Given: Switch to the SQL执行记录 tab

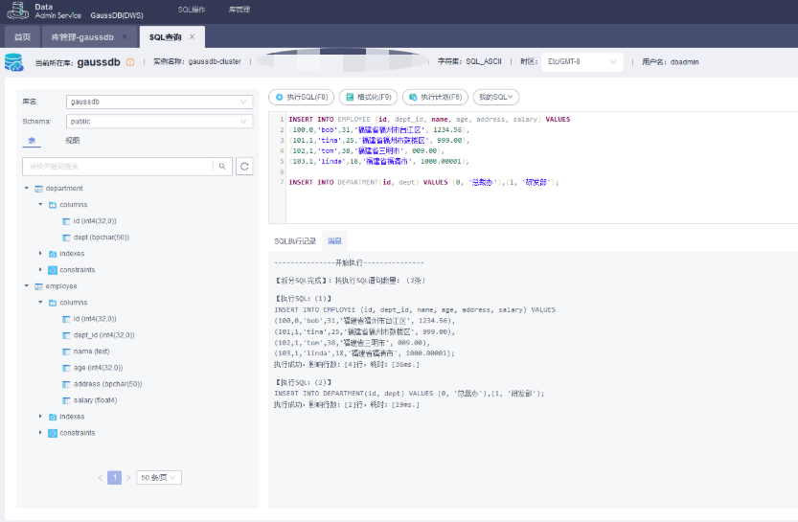Looking at the screenshot, I should (295, 241).
